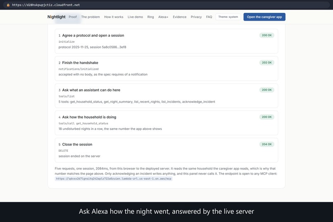Image resolution: width=333 pixels, height=222 pixels.
Task: Click the 200 OK badge on tools/list step
Action: pos(267,90)
